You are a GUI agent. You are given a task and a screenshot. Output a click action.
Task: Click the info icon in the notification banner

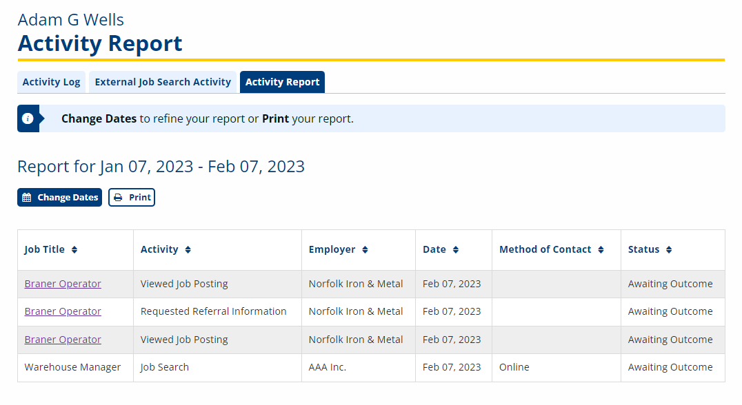click(x=28, y=118)
